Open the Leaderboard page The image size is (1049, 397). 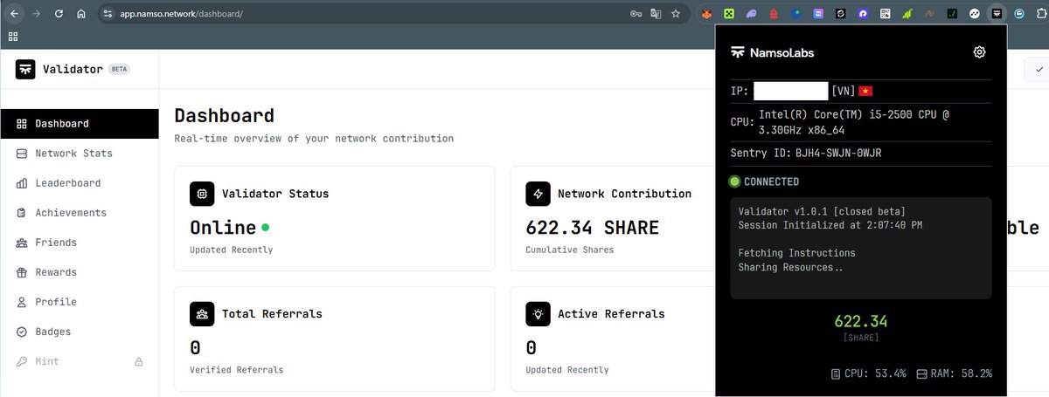tap(80, 183)
